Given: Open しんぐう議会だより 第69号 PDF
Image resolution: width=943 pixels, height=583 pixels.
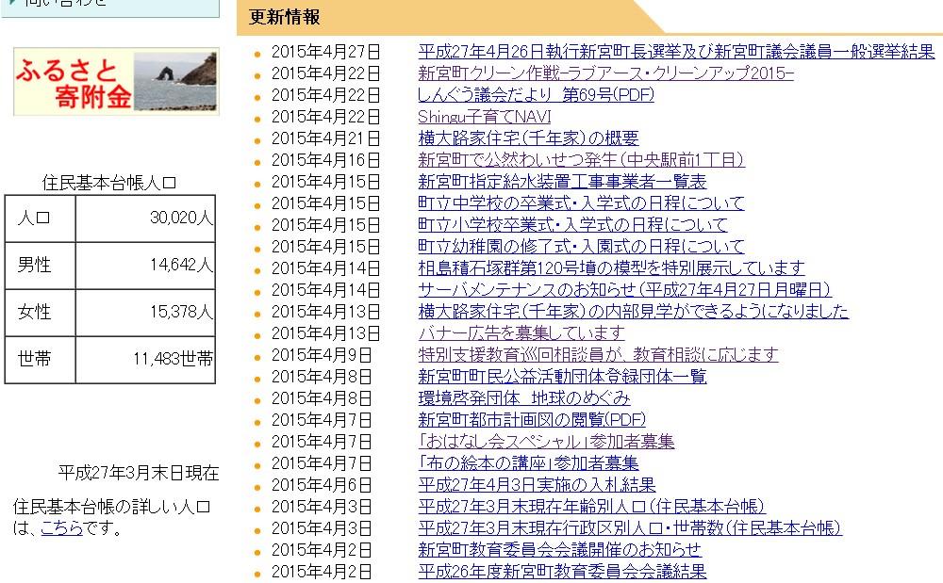Looking at the screenshot, I should click(536, 94).
